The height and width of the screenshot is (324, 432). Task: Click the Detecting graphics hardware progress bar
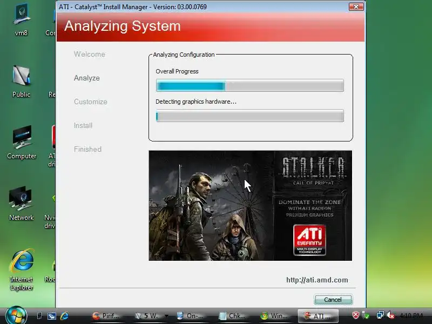point(250,116)
